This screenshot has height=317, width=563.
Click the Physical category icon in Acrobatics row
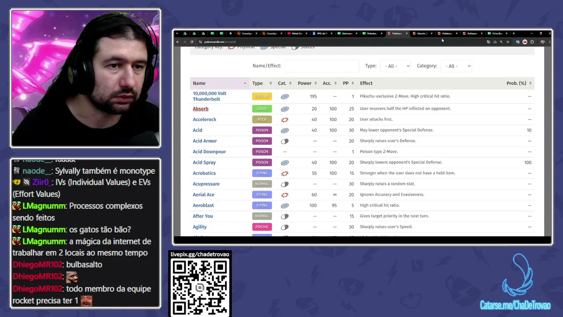pos(285,173)
